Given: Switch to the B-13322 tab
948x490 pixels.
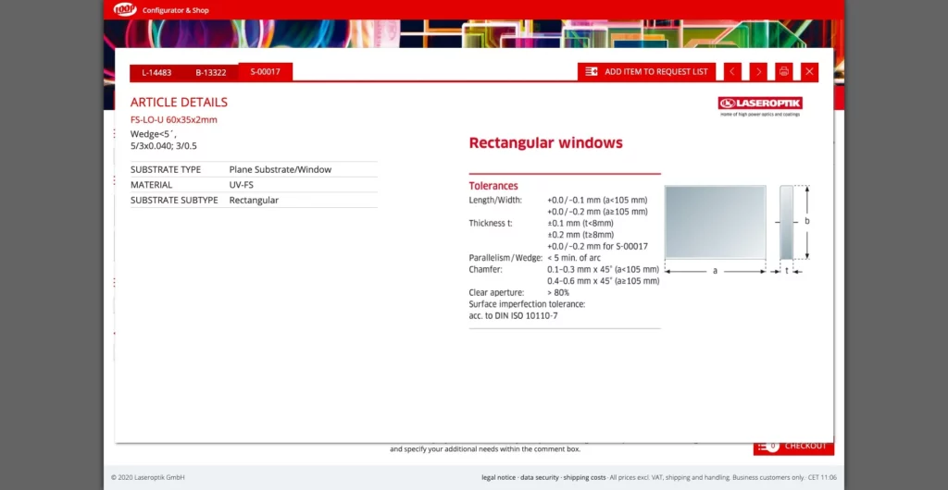Looking at the screenshot, I should point(211,72).
